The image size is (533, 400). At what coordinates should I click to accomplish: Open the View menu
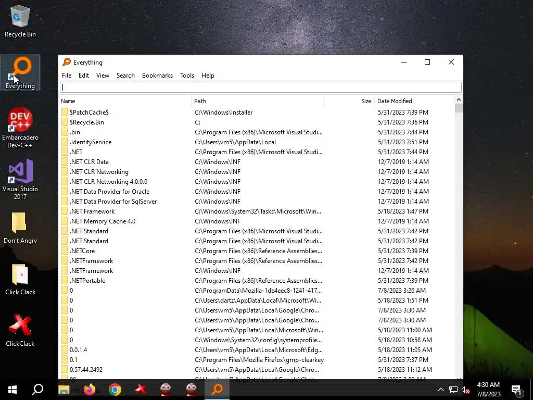(103, 76)
